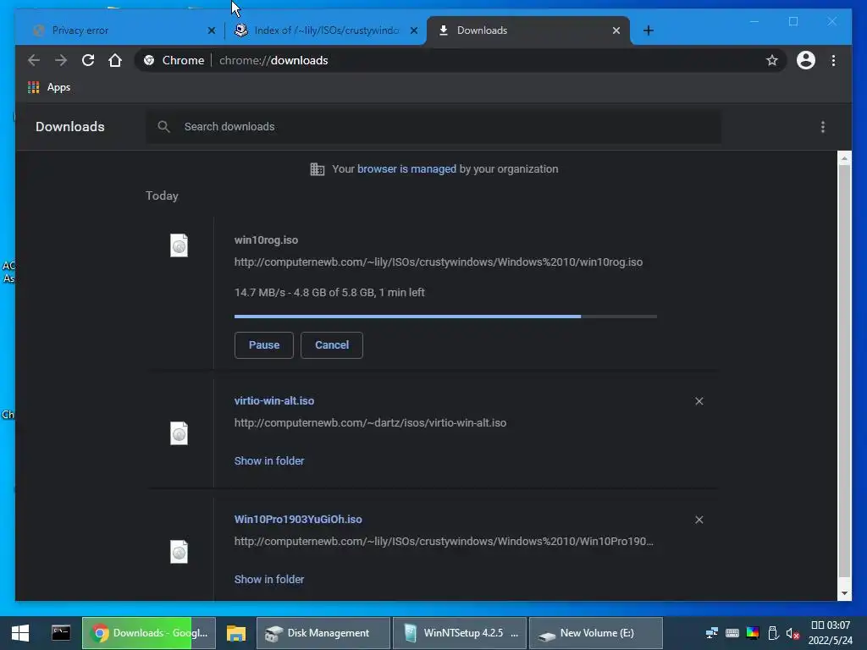The height and width of the screenshot is (650, 867).
Task: Open File Explorer from the taskbar
Action: 236,633
